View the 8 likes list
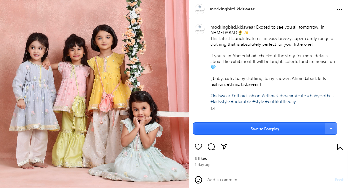This screenshot has width=348, height=188. point(201,158)
